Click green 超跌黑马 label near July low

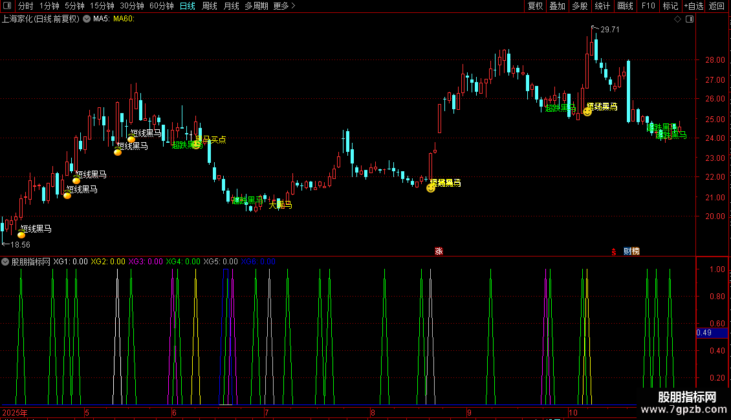pos(248,200)
